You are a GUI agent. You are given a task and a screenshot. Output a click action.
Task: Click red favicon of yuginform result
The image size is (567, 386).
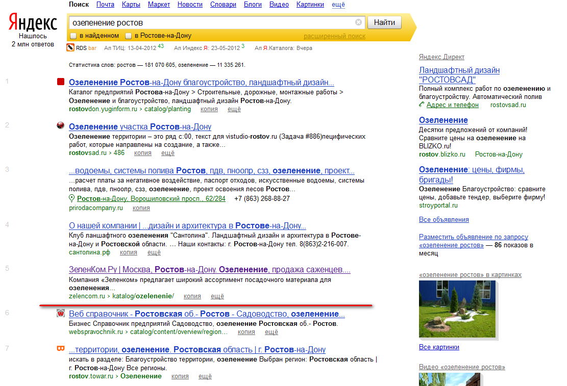(61, 82)
